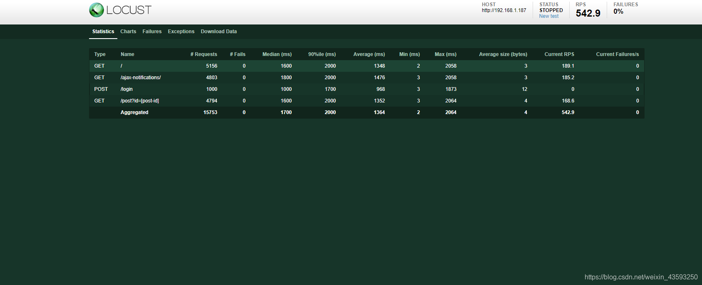Click aggregated requests total 15753
Viewport: 702px width, 285px height.
coord(210,112)
